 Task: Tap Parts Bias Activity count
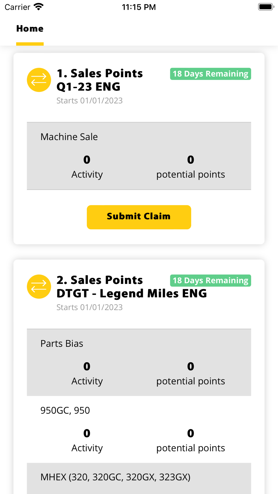pos(87,366)
